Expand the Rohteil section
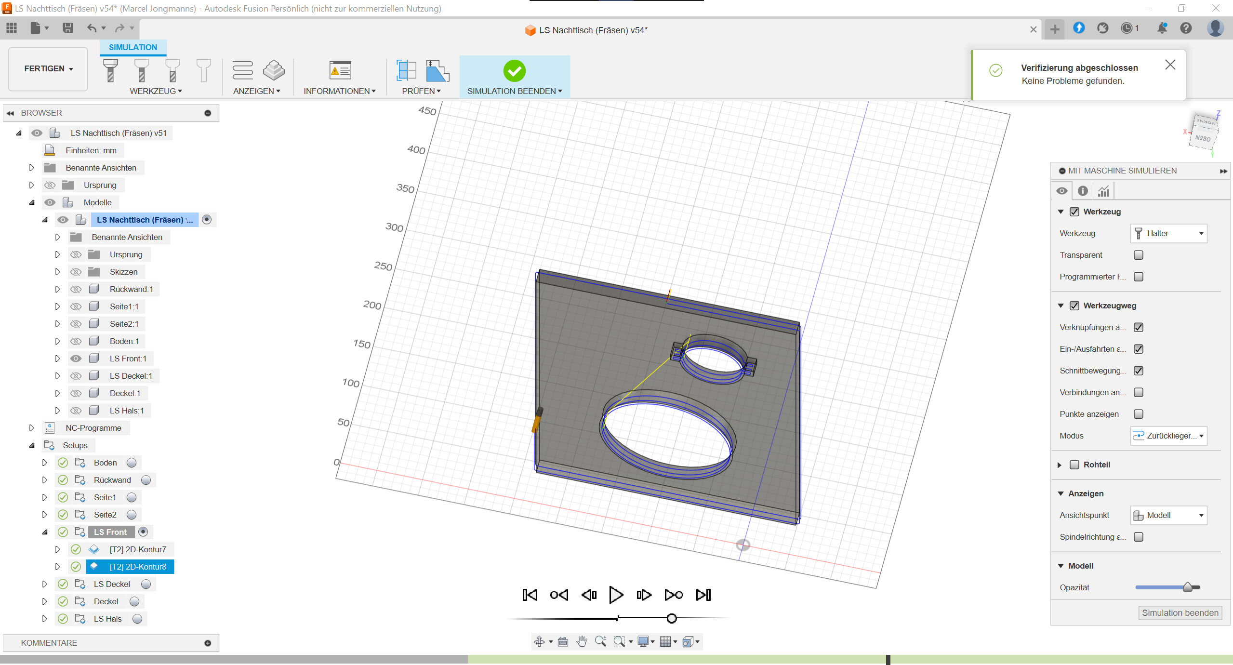The height and width of the screenshot is (665, 1233). pyautogui.click(x=1059, y=465)
